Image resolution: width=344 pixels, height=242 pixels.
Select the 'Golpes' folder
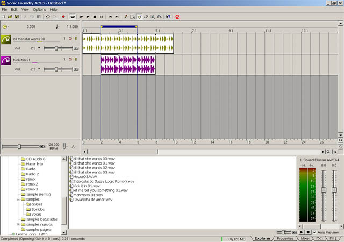pyautogui.click(x=37, y=204)
